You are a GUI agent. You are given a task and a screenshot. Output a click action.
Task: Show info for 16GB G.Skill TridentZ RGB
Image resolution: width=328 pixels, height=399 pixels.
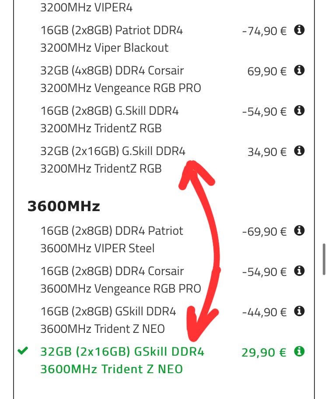[299, 111]
